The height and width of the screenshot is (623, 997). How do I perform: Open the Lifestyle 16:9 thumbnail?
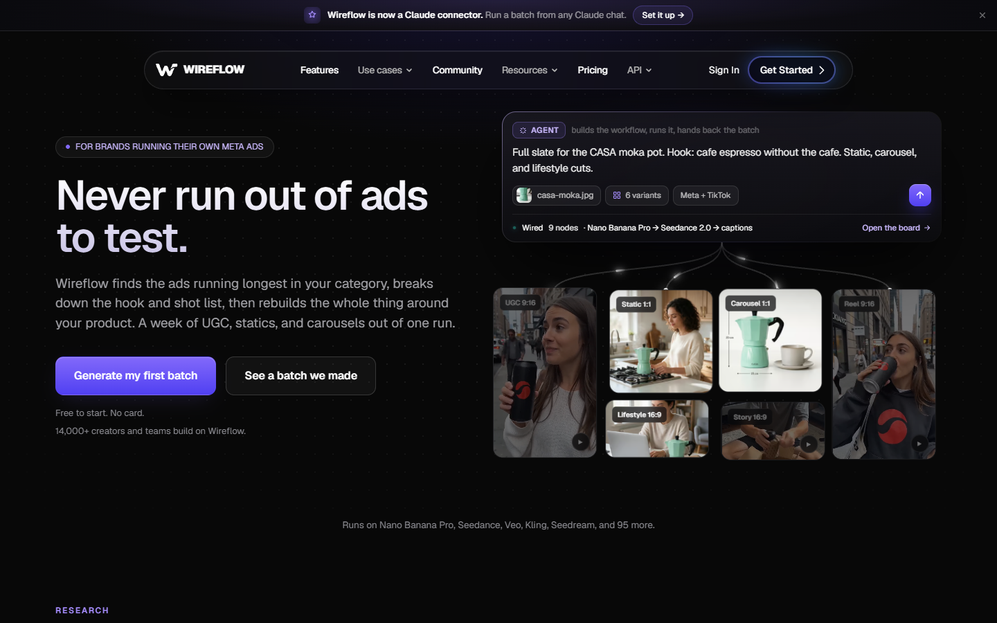tap(657, 428)
